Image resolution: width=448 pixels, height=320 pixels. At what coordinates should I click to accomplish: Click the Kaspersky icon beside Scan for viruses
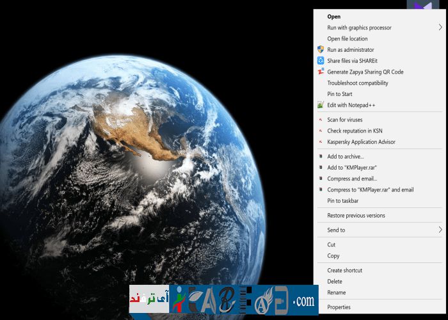coord(321,120)
